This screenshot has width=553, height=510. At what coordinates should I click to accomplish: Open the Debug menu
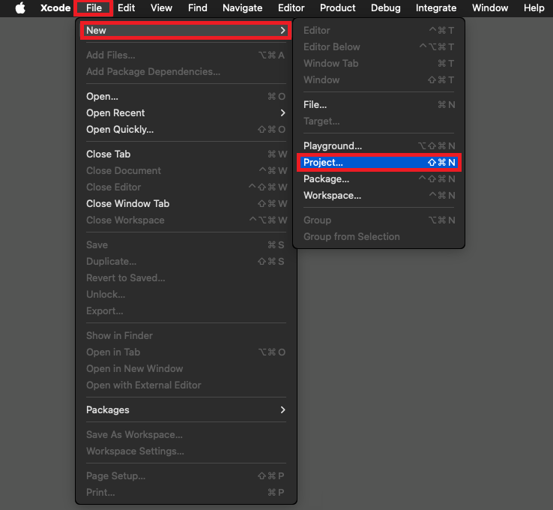(385, 7)
